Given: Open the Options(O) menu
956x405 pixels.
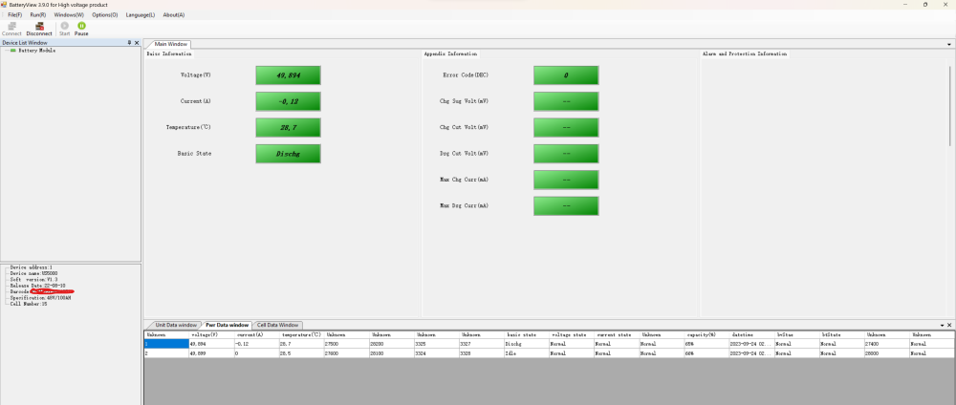Looking at the screenshot, I should (x=105, y=14).
